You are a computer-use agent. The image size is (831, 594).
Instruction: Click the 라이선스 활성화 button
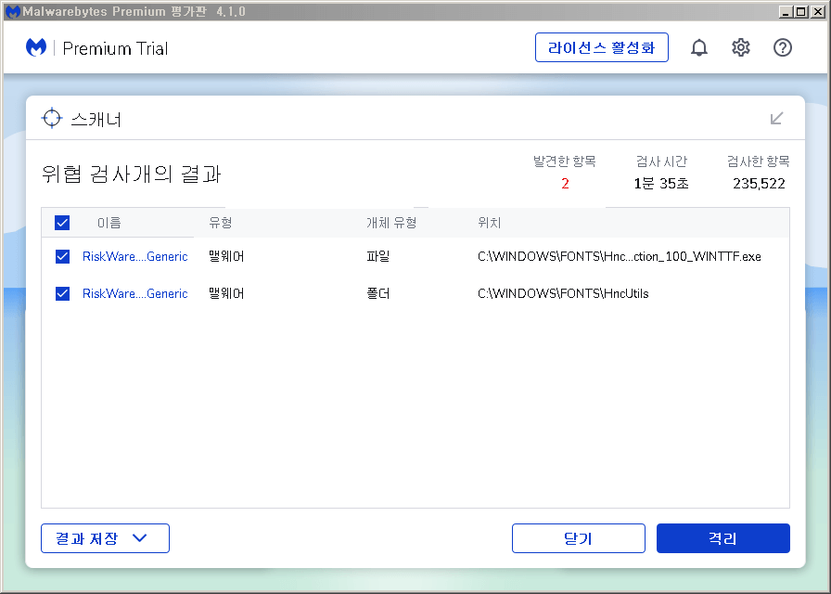602,47
